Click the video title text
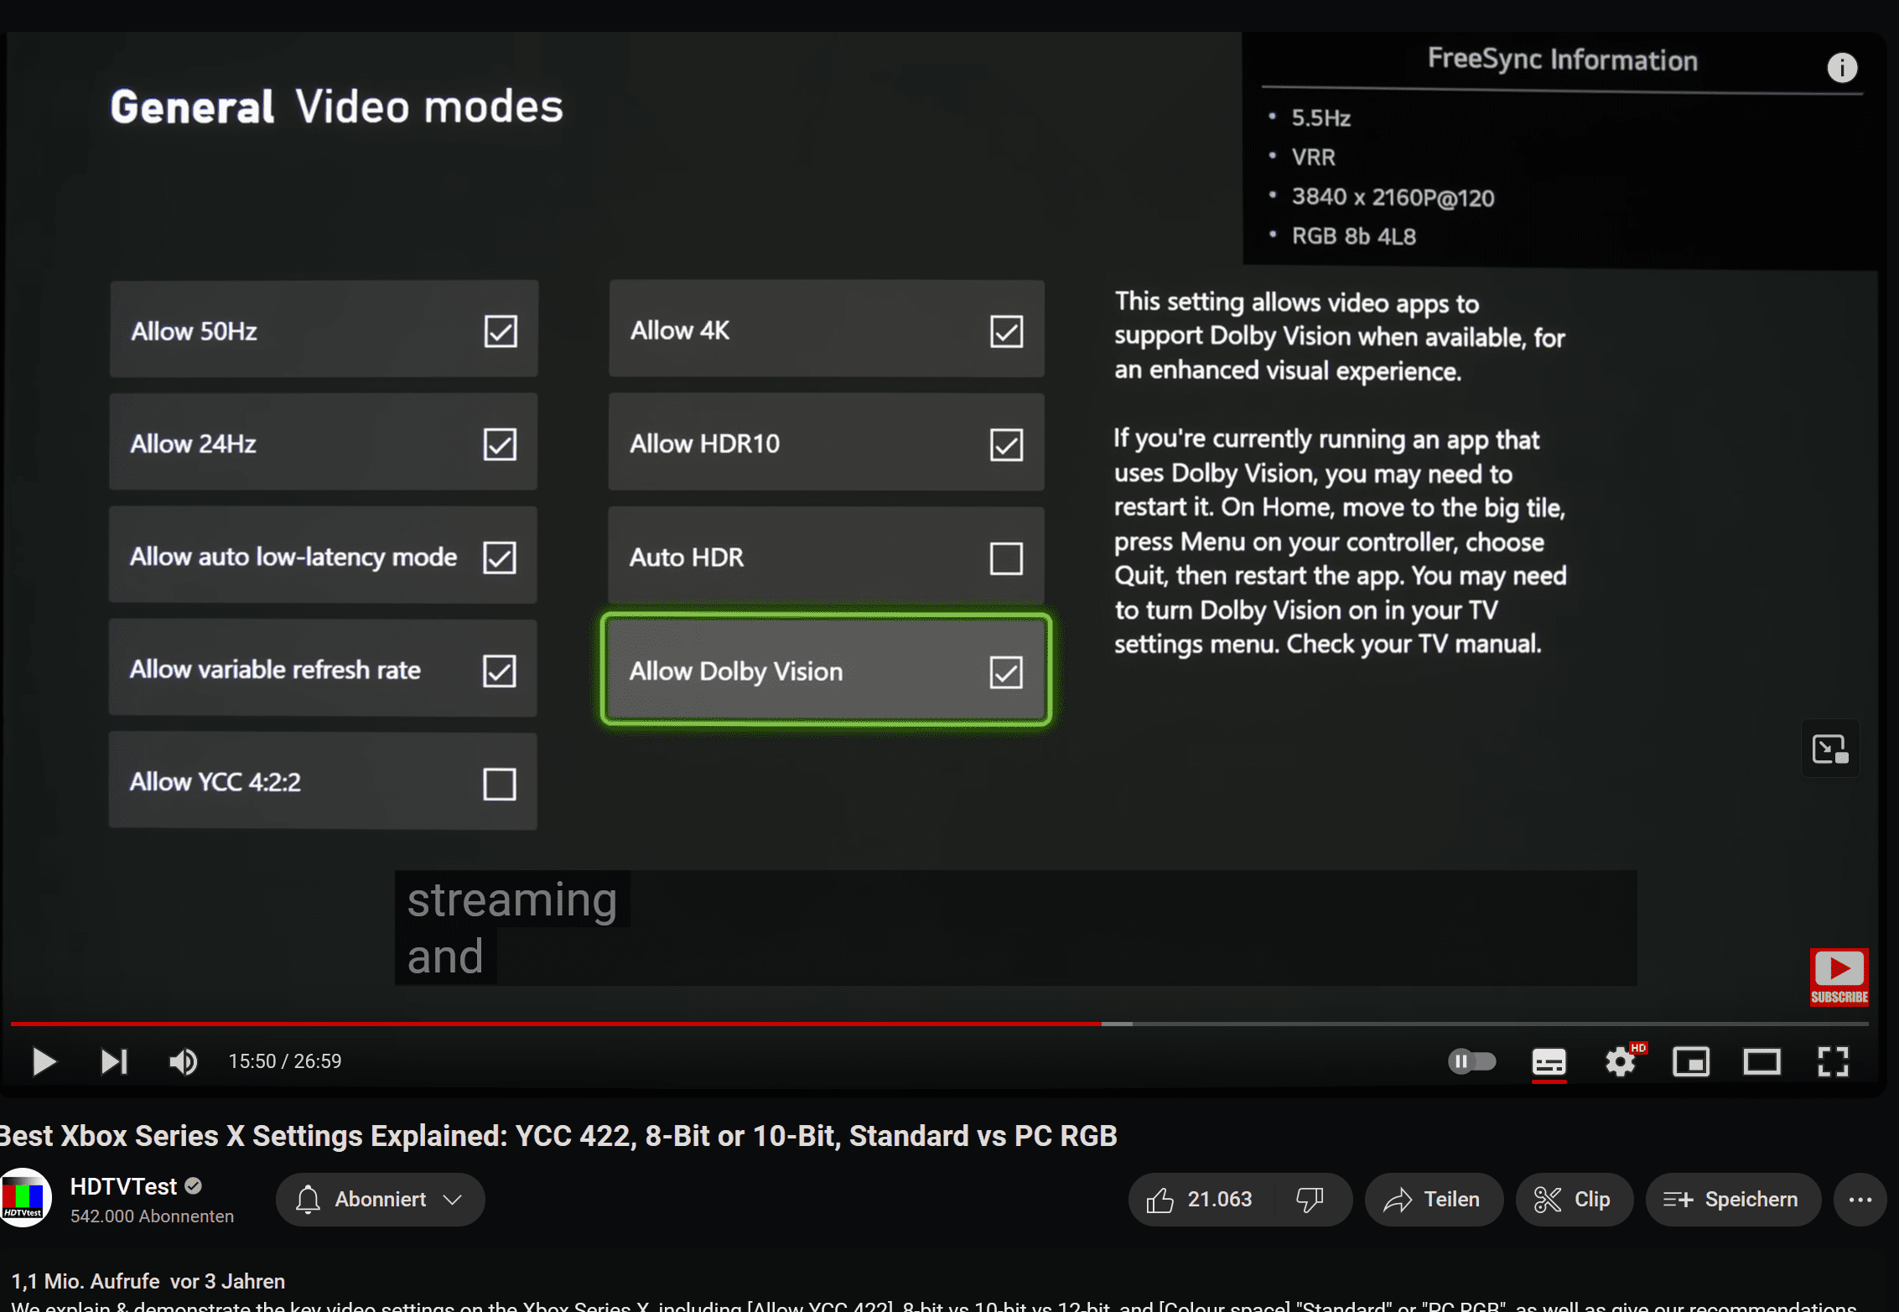This screenshot has height=1312, width=1899. tap(558, 1136)
